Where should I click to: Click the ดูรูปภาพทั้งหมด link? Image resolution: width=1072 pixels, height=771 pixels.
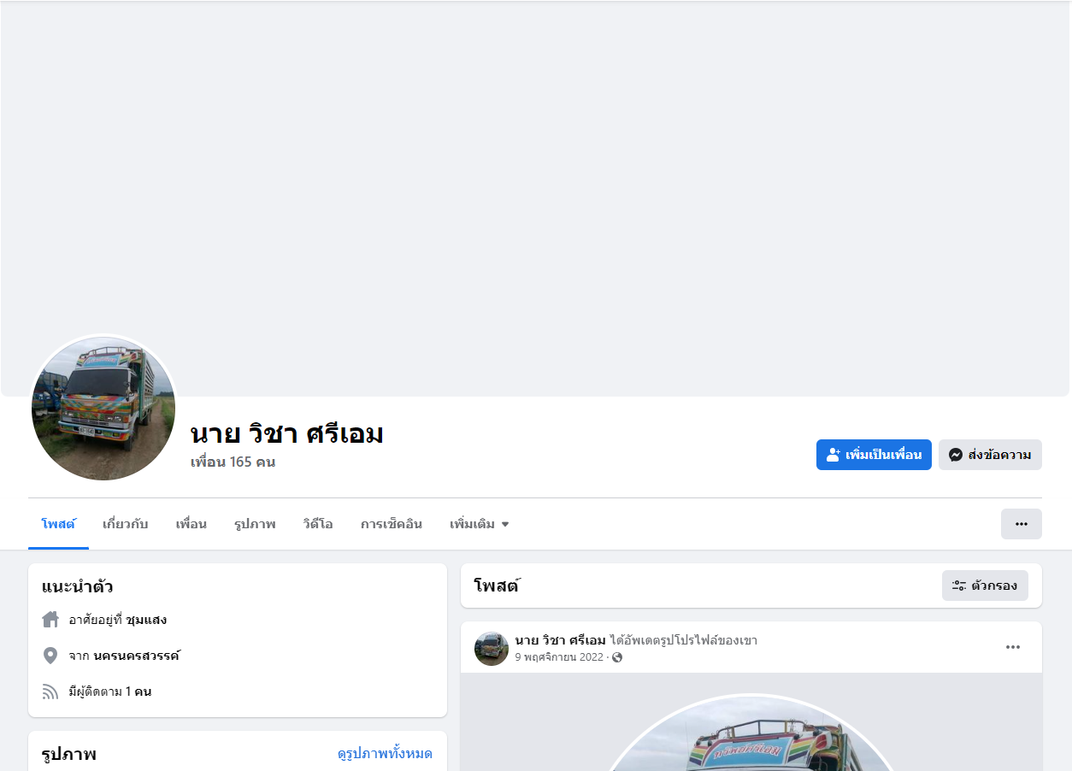[x=385, y=753]
